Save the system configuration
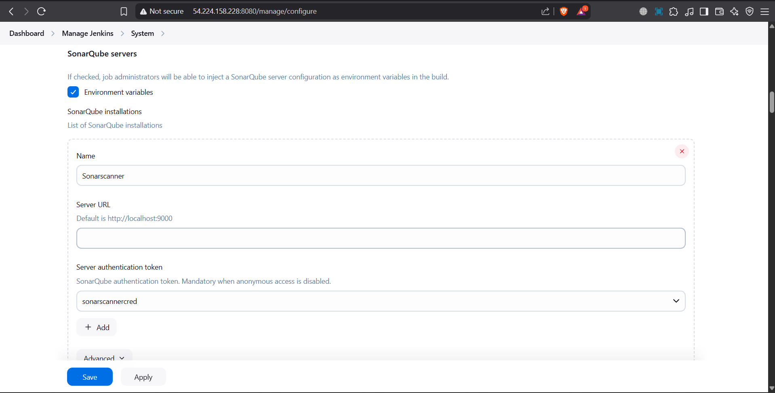The width and height of the screenshot is (775, 393). click(x=90, y=377)
